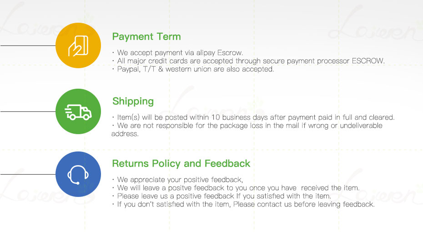Viewport: 423px width, 232px height.
Task: Click the major credit cards ESCROW line
Action: click(x=248, y=61)
